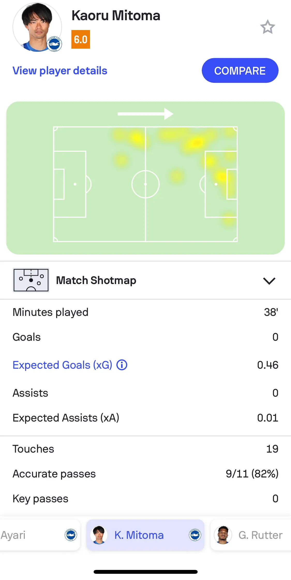Screen dimensions: 291x580
Task: Tap the Brighton crest on K. Mitoma tab
Action: point(195,535)
